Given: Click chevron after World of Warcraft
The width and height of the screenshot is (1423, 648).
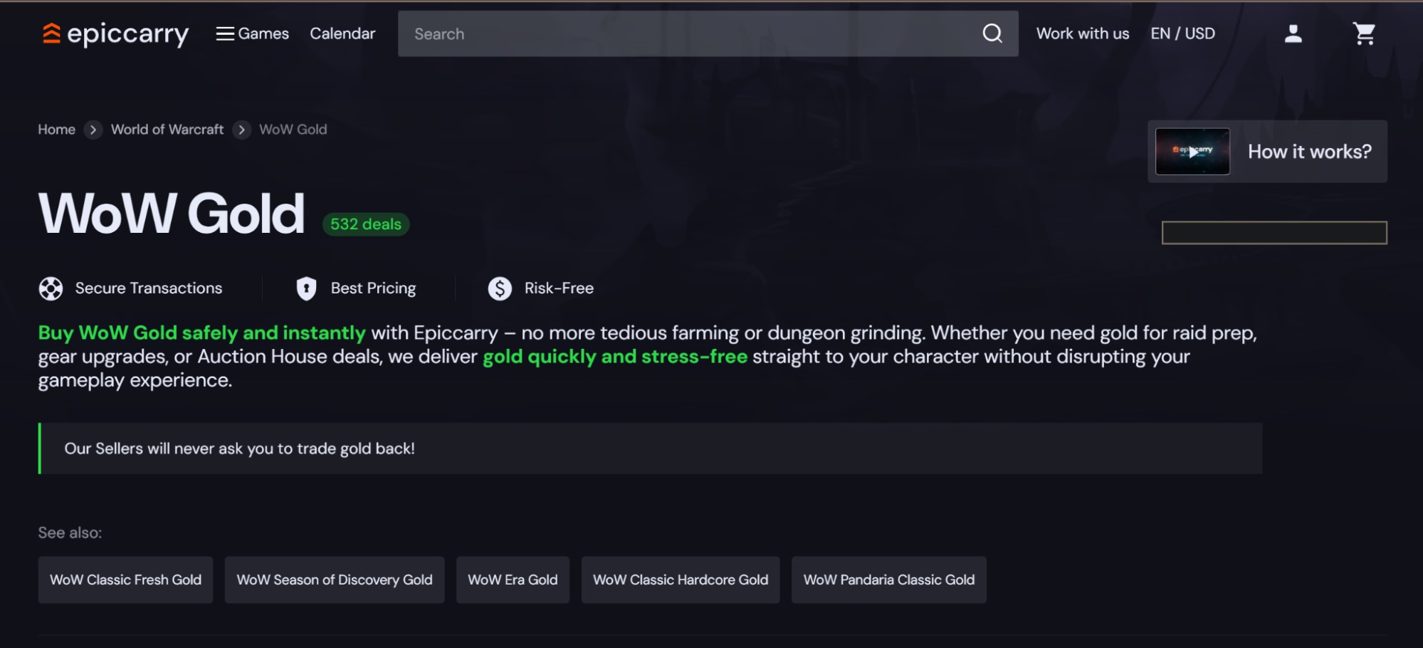Looking at the screenshot, I should click(x=242, y=130).
